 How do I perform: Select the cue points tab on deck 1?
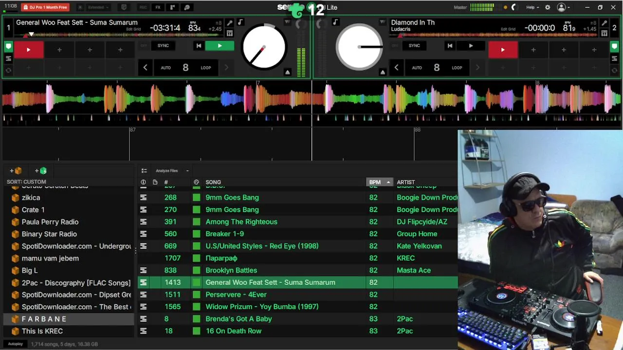tap(8, 47)
